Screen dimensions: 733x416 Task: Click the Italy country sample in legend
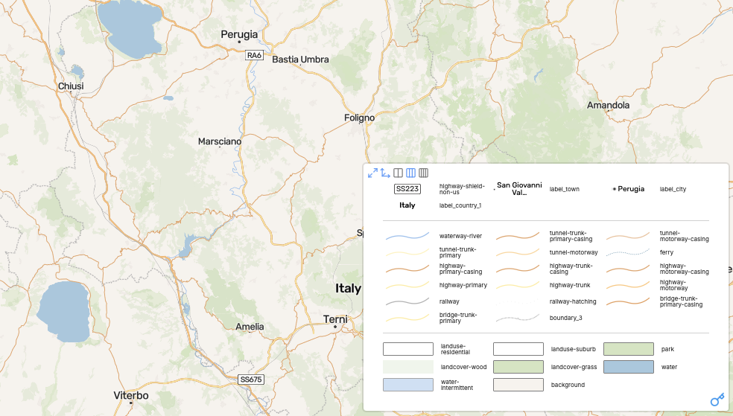(407, 205)
